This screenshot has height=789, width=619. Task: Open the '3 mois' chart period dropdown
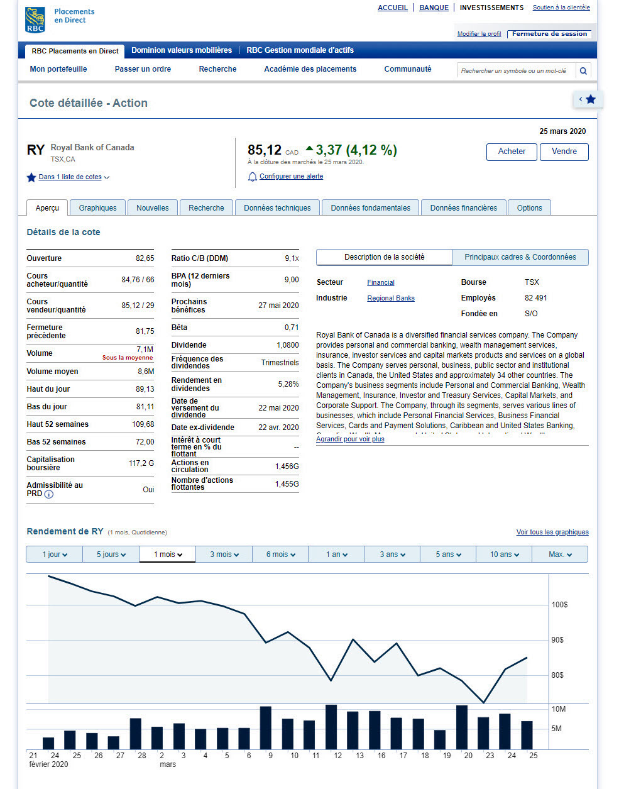point(224,555)
